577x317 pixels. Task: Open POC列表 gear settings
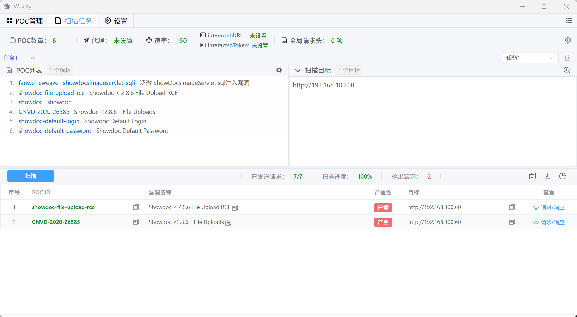click(279, 70)
